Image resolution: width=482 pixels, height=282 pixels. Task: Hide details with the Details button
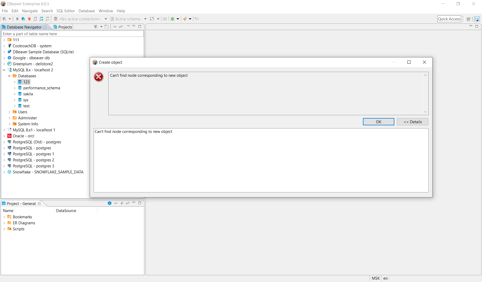tap(412, 122)
